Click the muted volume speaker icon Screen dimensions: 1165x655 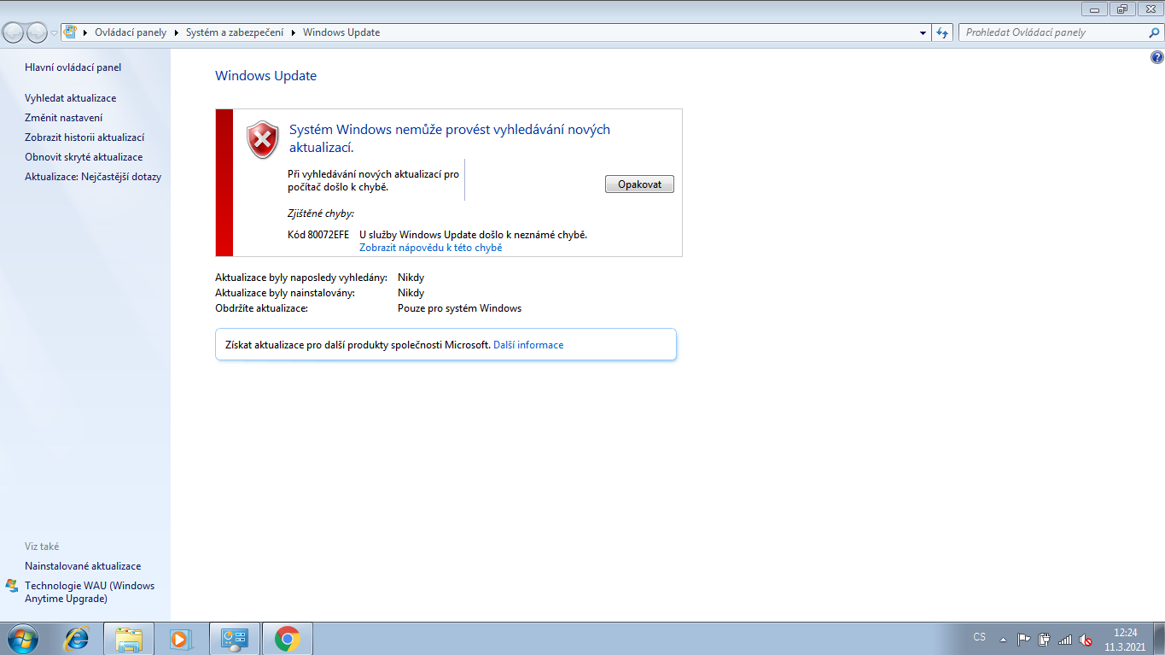(x=1086, y=639)
